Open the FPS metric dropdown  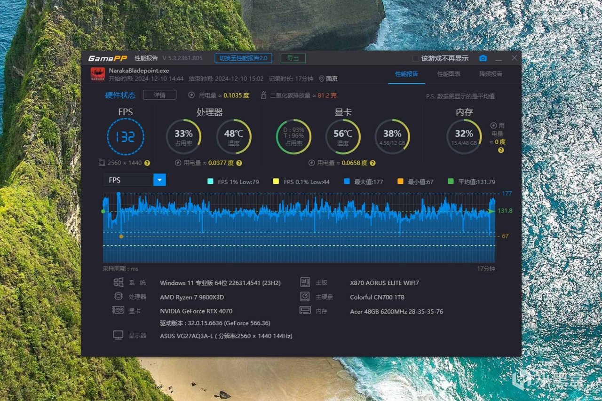[135, 180]
